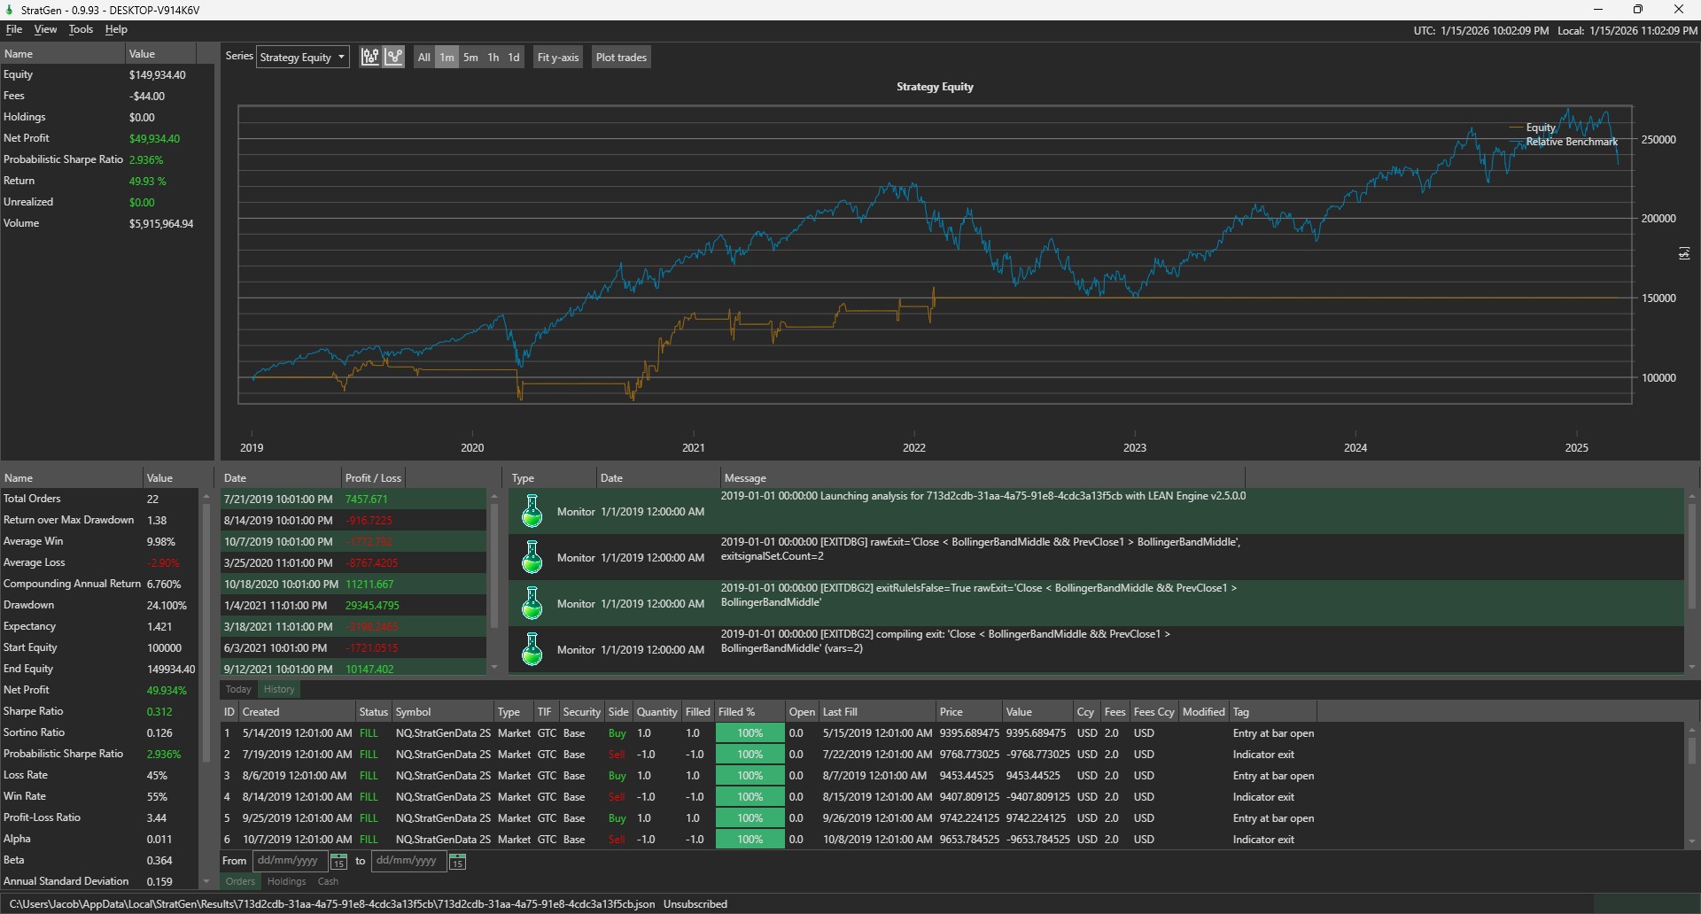Screen dimensions: 1701x914
Task: Switch to the Holdings tab
Action: click(x=286, y=882)
